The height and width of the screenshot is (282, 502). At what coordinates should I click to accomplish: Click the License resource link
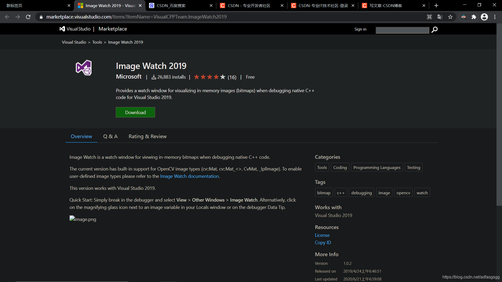click(x=322, y=235)
